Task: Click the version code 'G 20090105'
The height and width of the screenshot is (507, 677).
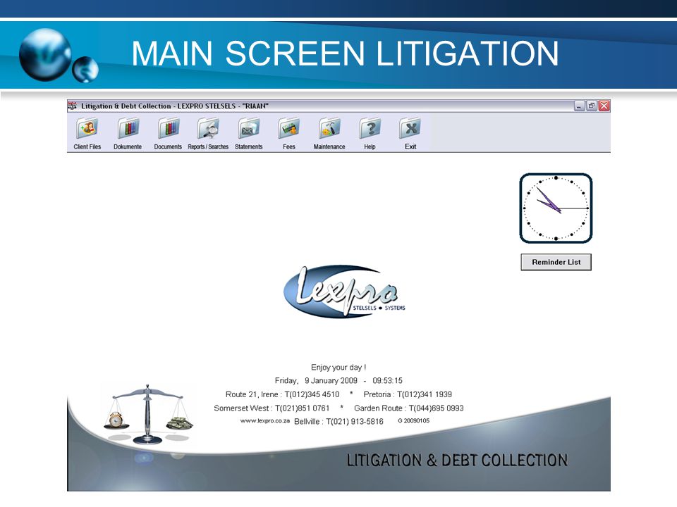Action: click(414, 421)
